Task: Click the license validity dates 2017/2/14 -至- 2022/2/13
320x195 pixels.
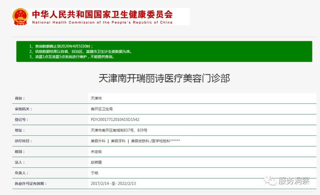Action: (x=114, y=183)
